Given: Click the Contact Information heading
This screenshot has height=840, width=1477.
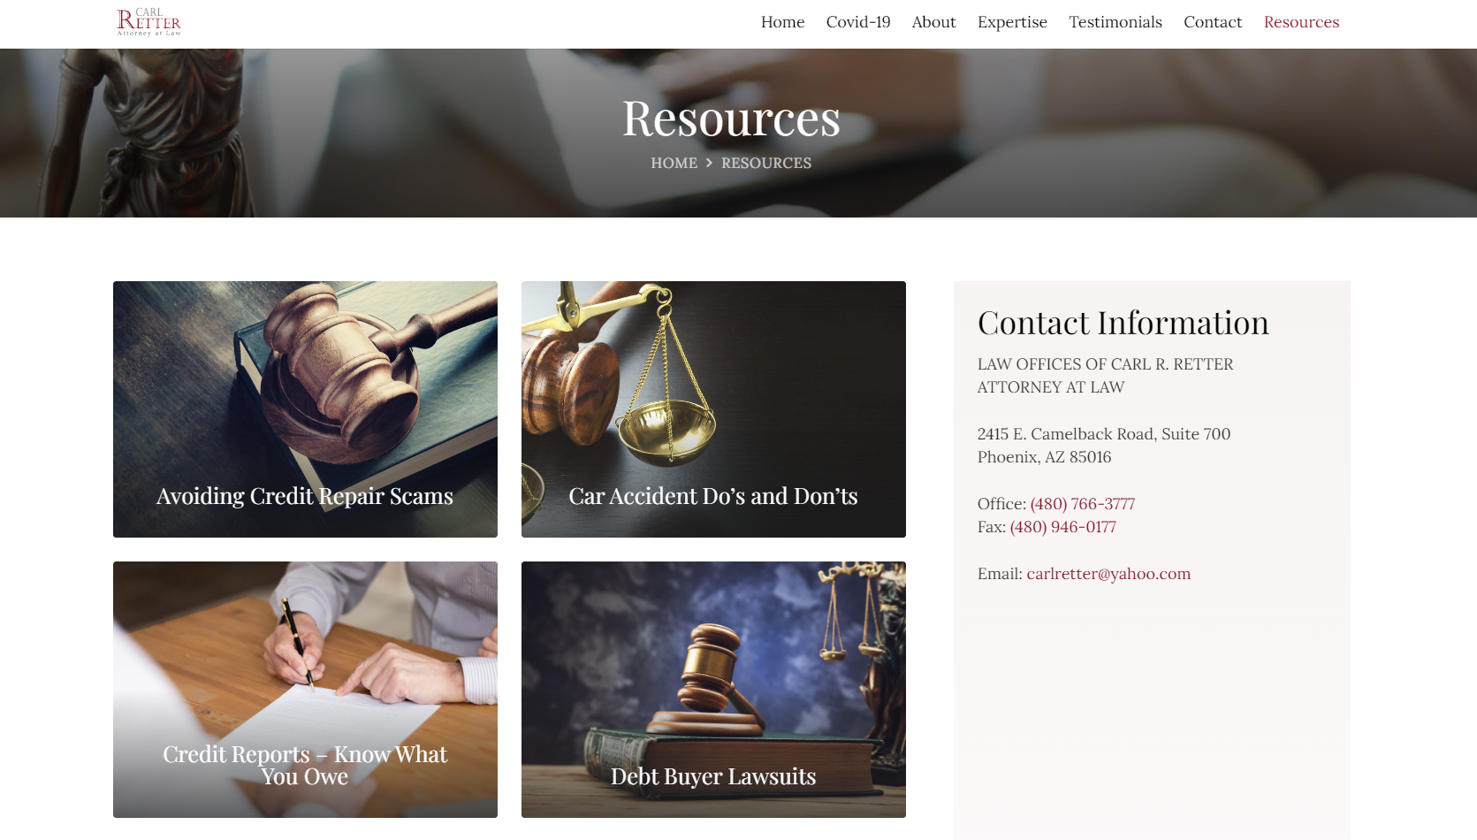Looking at the screenshot, I should 1123,323.
